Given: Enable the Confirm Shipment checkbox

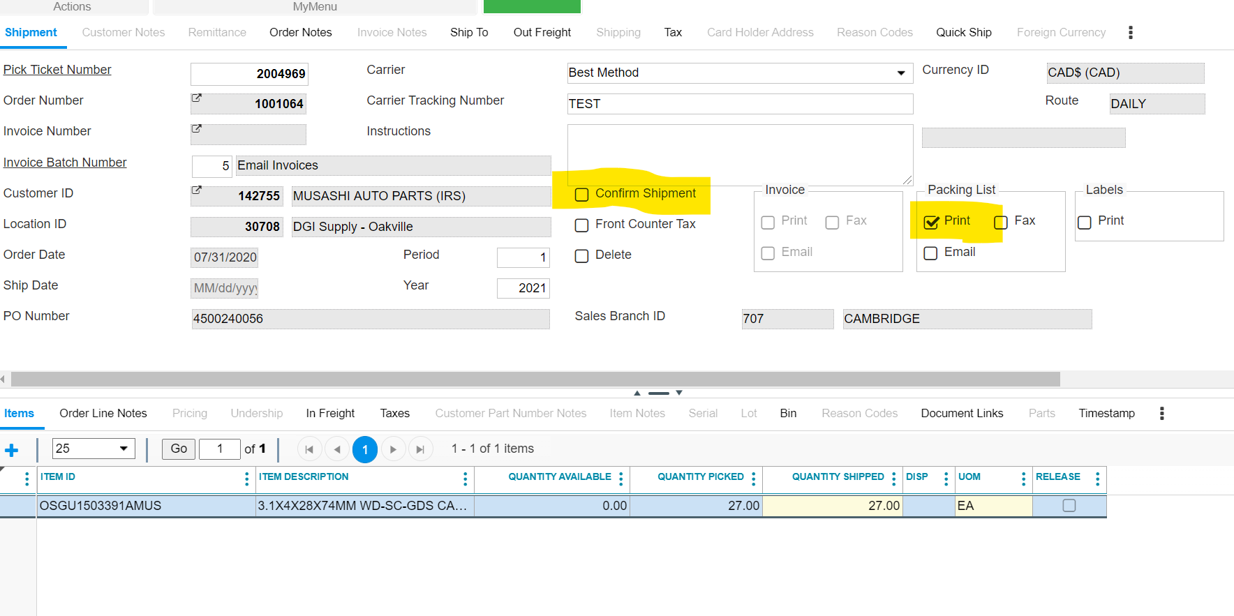Looking at the screenshot, I should (x=581, y=195).
